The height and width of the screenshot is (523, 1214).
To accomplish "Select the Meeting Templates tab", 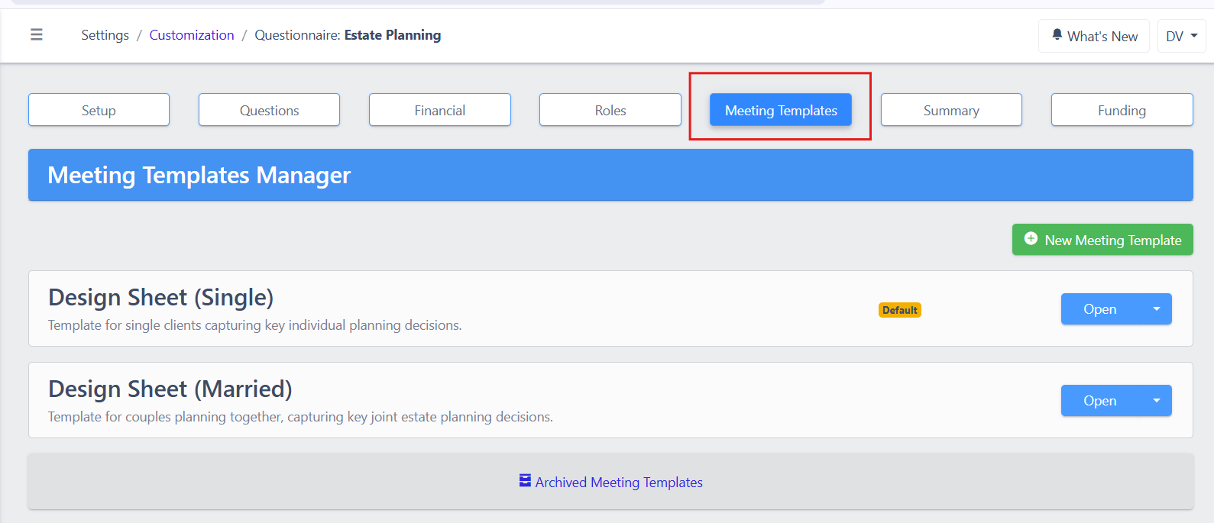I will 780,110.
